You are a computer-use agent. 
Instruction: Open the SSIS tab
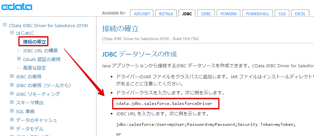pos(282,13)
